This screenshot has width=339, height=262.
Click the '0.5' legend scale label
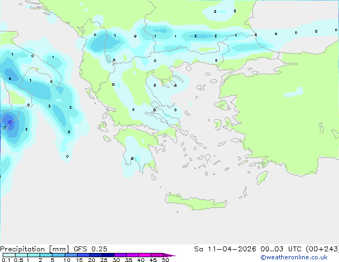18,260
